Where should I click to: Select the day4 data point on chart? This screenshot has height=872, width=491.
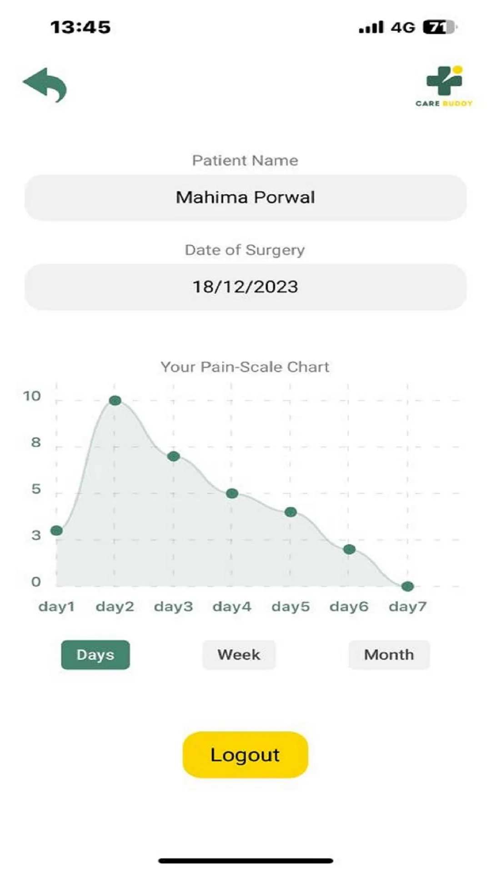pos(232,493)
